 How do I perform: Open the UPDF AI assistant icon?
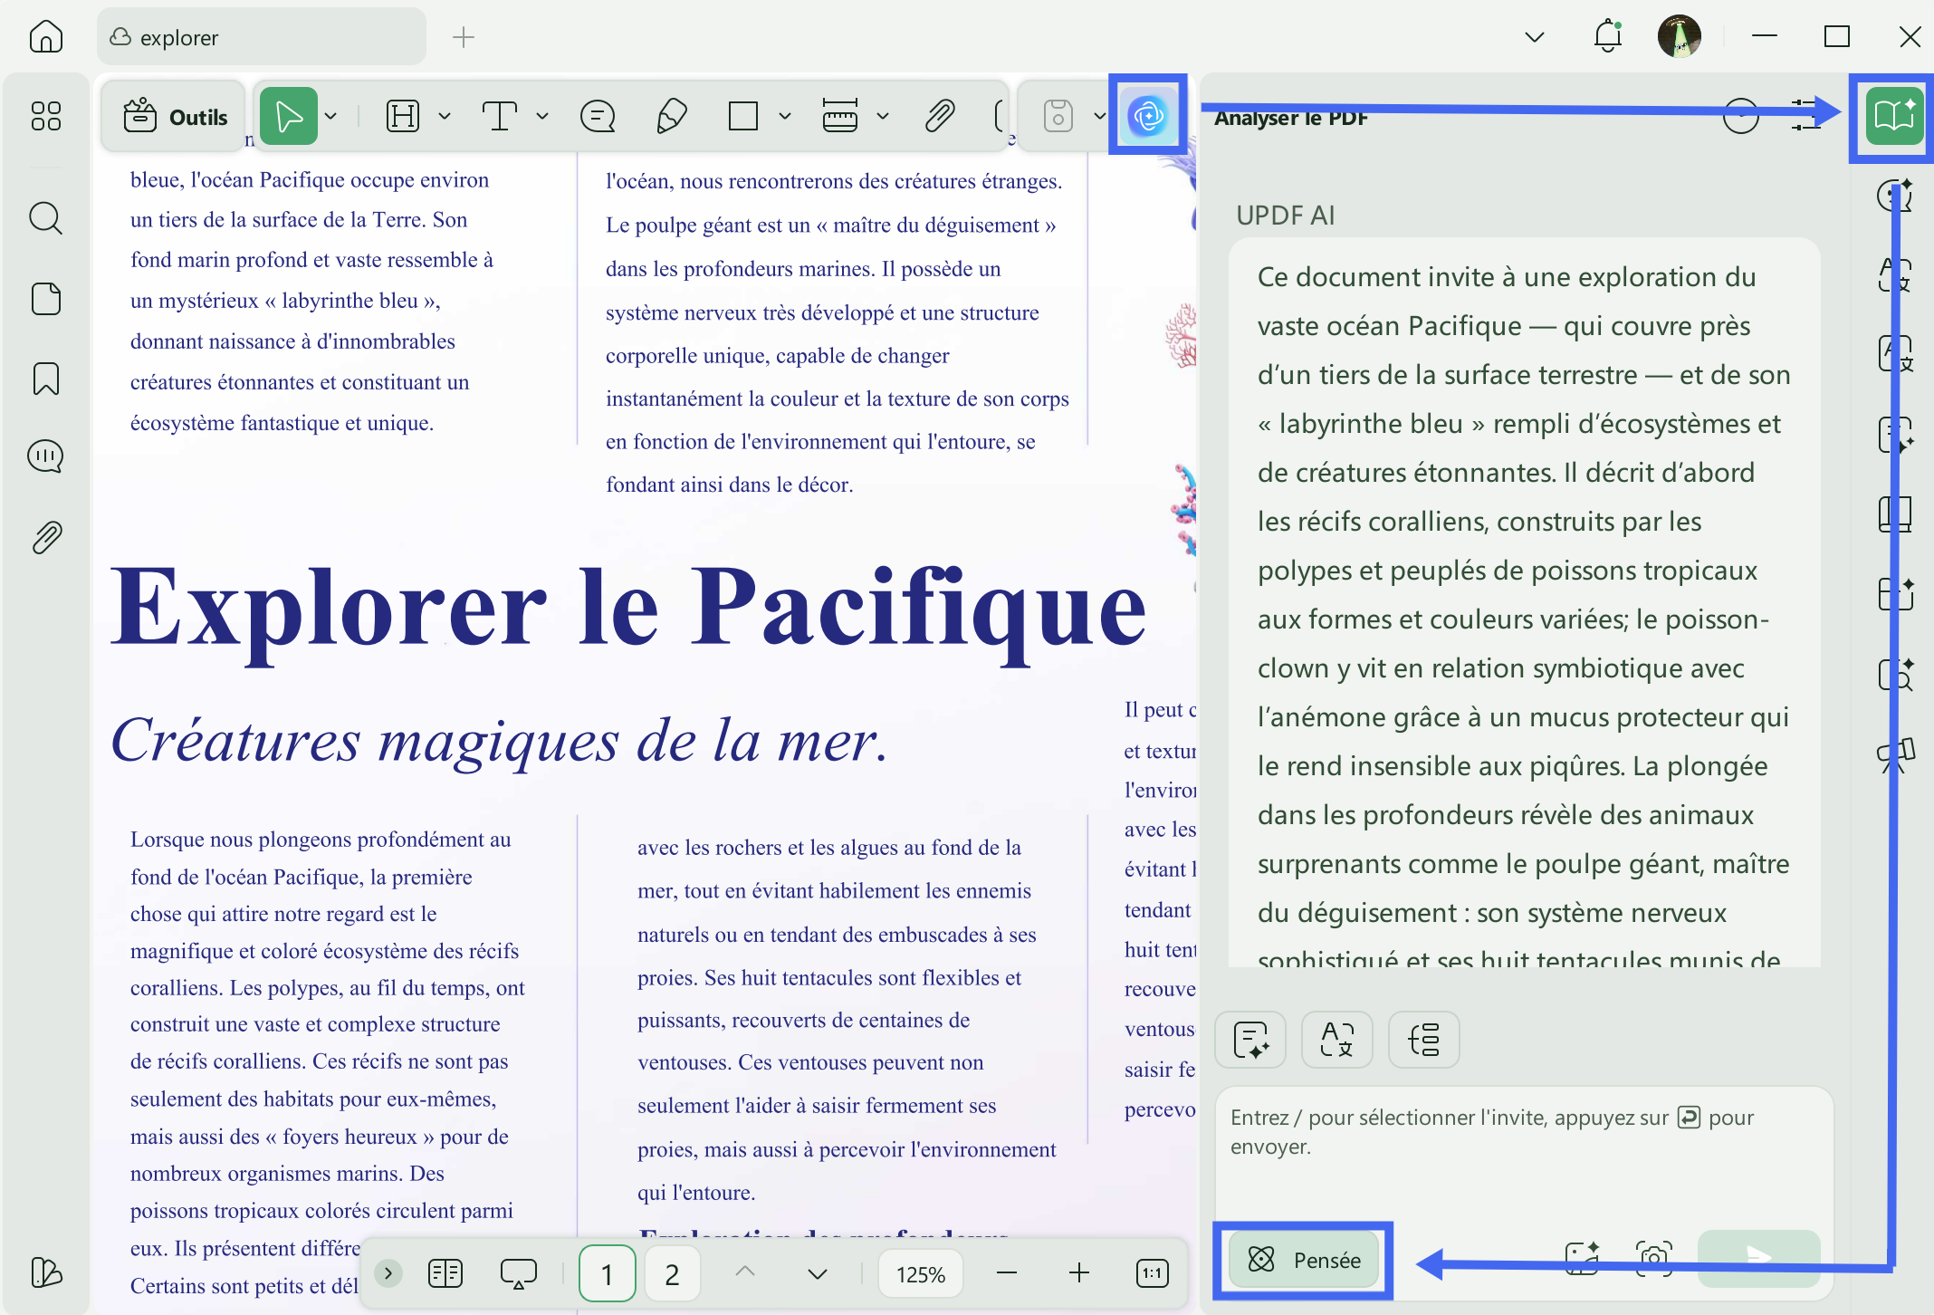pyautogui.click(x=1147, y=116)
